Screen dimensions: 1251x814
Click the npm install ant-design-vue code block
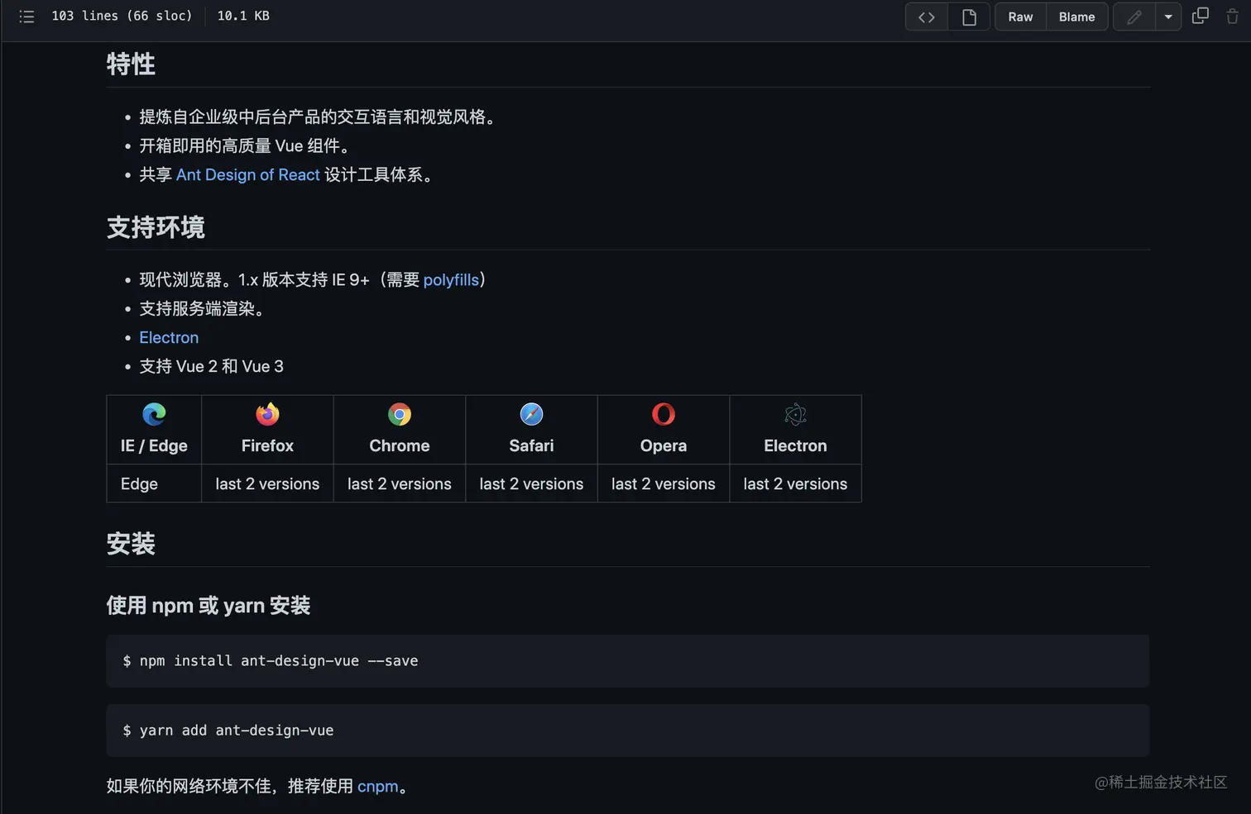click(627, 661)
